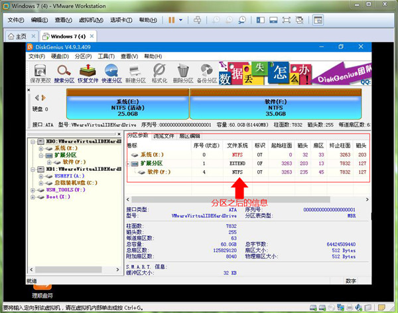398x313 pixels.
Task: Open VMware 编辑(E) menu
Action: click(x=39, y=20)
